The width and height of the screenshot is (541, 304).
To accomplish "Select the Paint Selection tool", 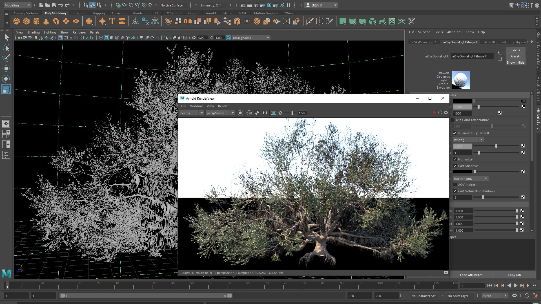I will pyautogui.click(x=6, y=58).
